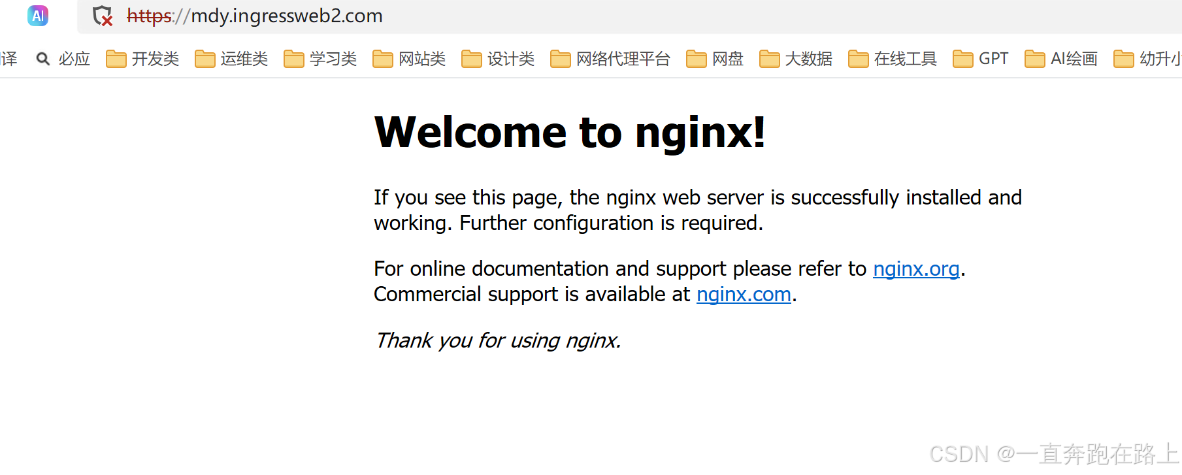Open the 设计类 bookmark folder

[498, 59]
